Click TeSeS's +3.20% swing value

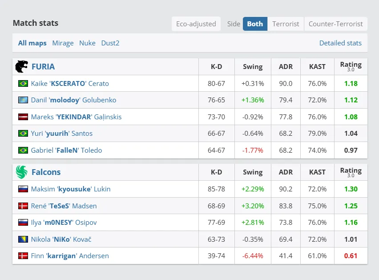253,206
